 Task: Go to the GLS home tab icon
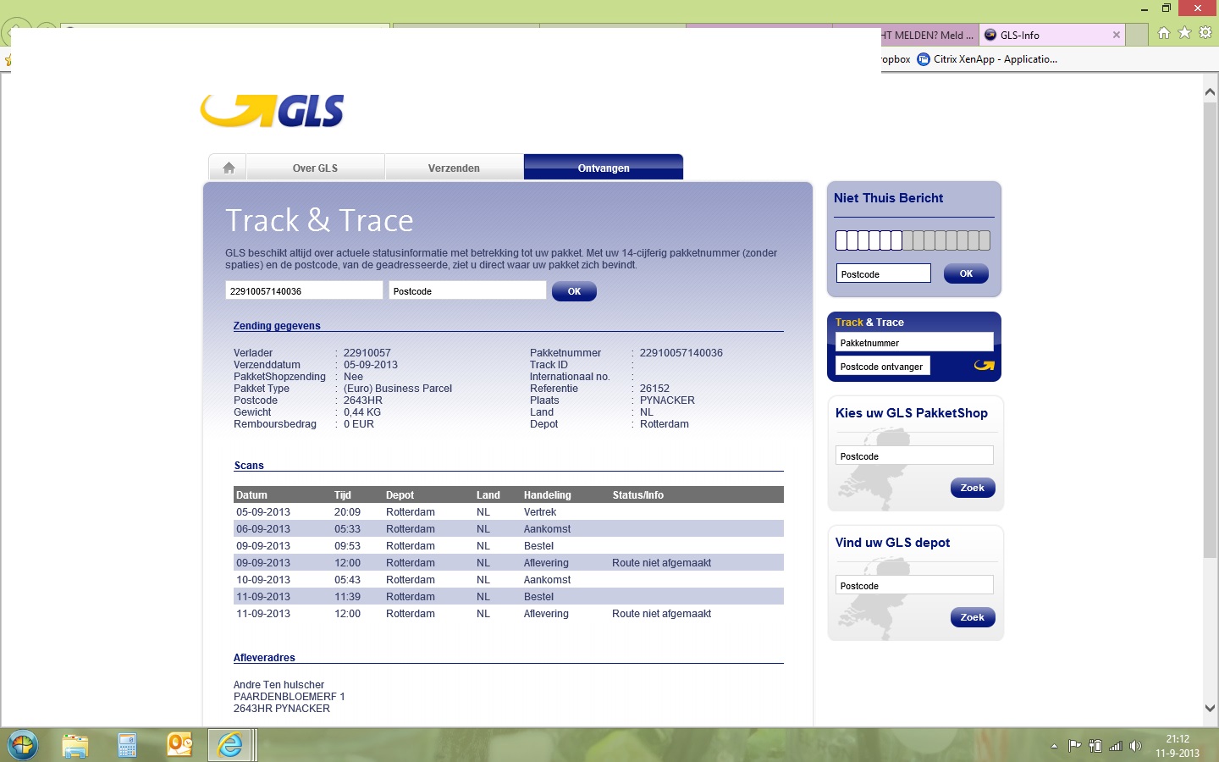[x=229, y=168]
